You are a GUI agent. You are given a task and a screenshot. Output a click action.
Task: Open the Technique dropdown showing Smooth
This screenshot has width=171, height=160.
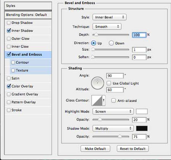click(x=107, y=26)
